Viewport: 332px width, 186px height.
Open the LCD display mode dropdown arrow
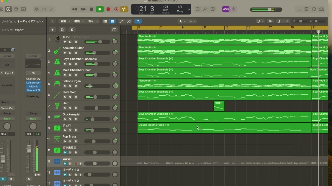tap(189, 10)
